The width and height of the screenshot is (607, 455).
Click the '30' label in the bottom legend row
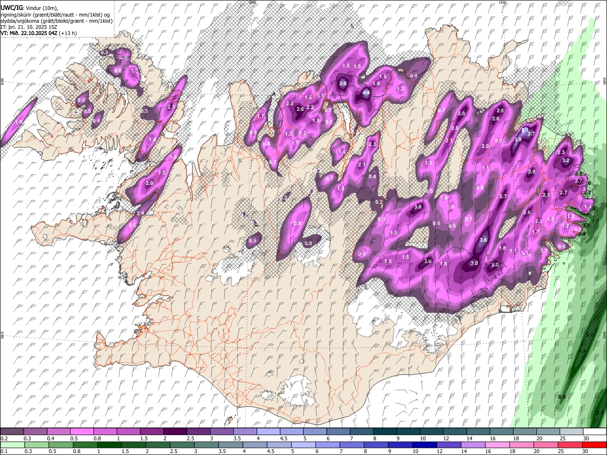pyautogui.click(x=586, y=452)
